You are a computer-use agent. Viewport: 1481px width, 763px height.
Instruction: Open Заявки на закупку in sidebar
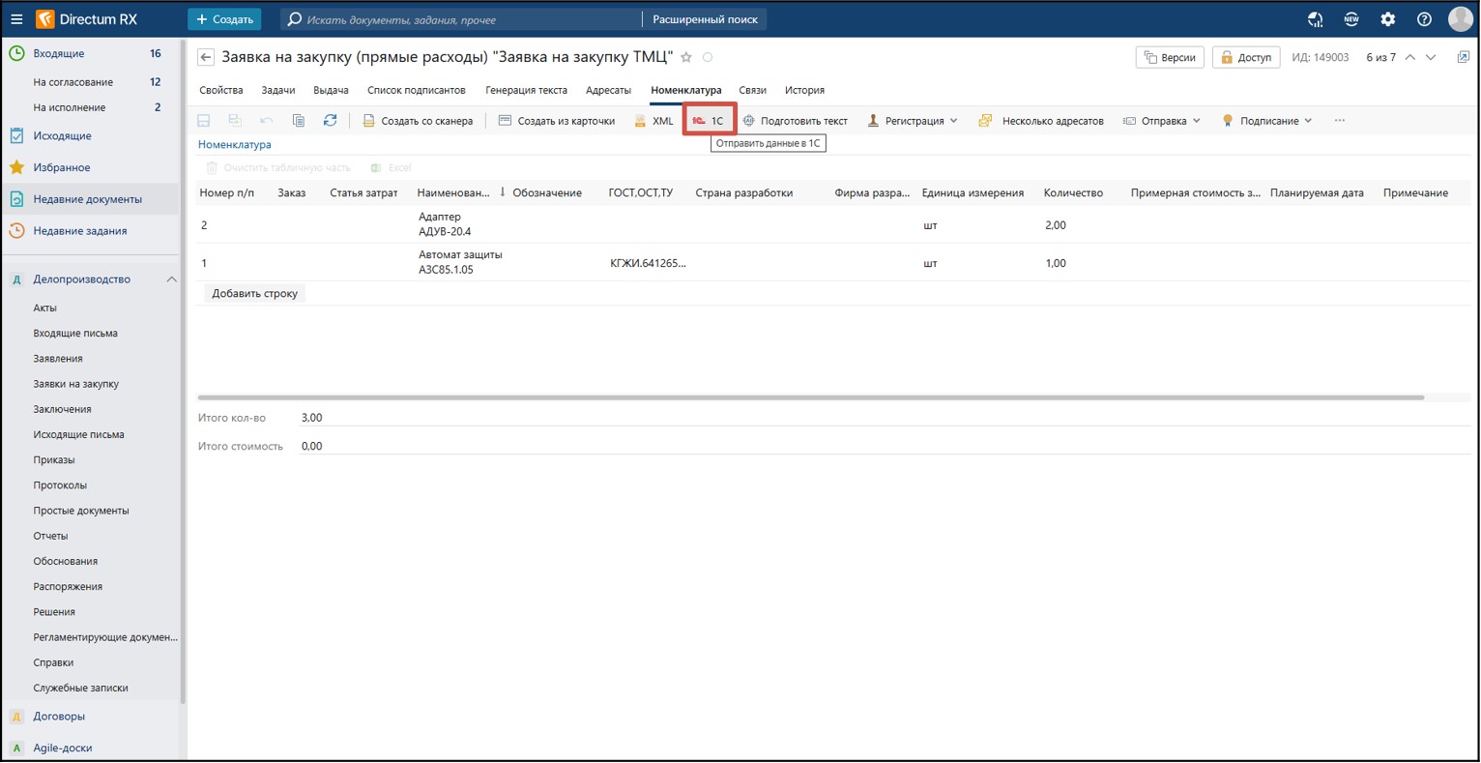pos(76,384)
